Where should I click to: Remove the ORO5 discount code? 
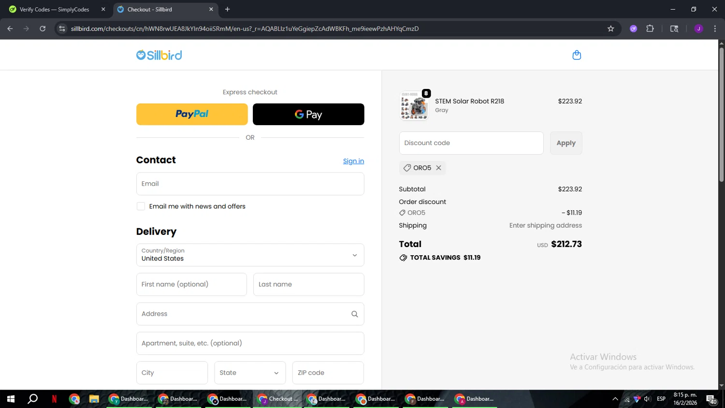438,168
